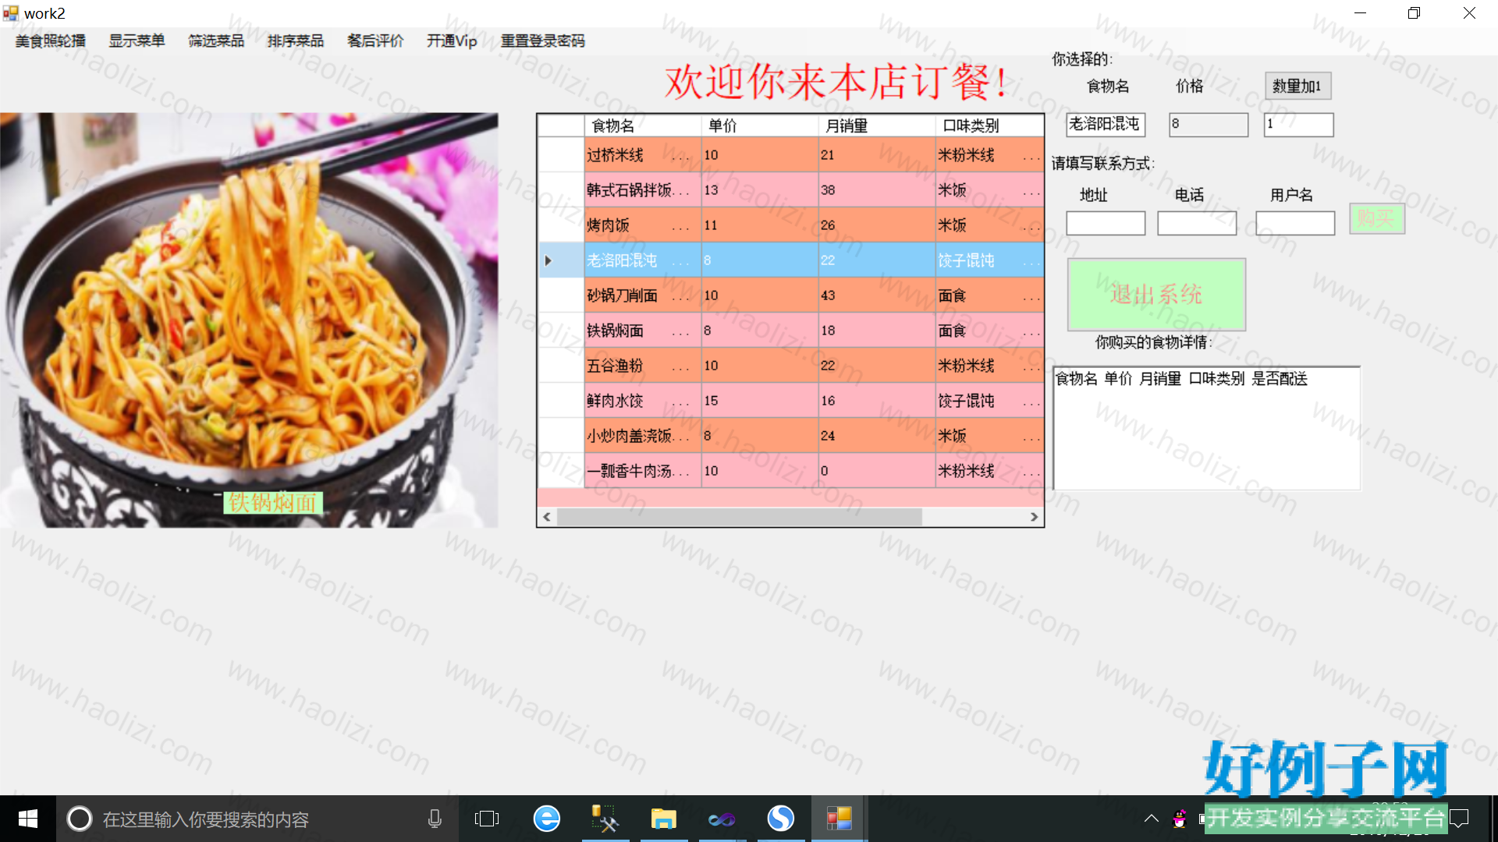Click the monthly sales cell showing 0

click(x=877, y=471)
